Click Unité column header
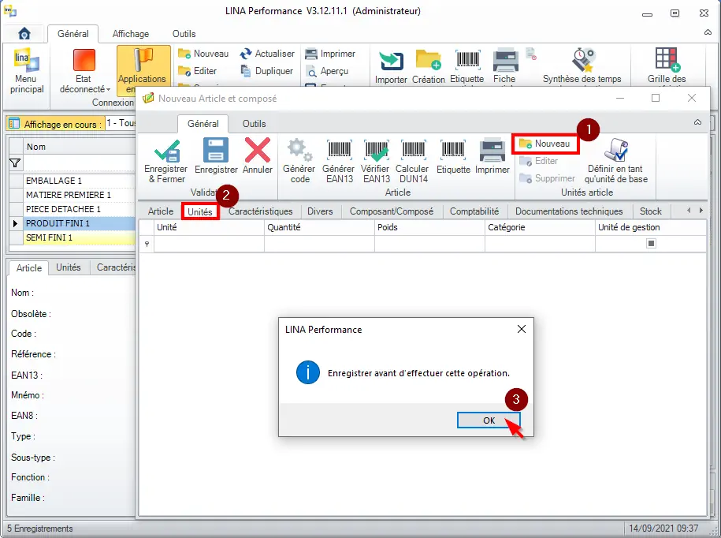721x538 pixels. (210, 227)
